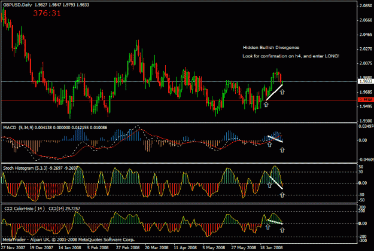Click the 27 May 2008 date label

pos(244,247)
